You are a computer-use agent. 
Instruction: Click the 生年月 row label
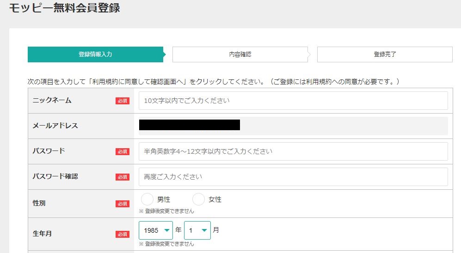42,234
